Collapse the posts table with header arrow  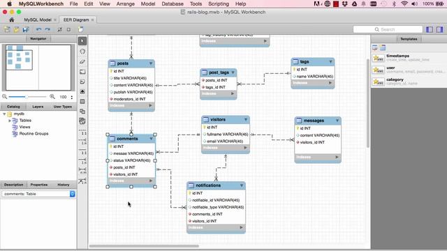[x=151, y=63]
